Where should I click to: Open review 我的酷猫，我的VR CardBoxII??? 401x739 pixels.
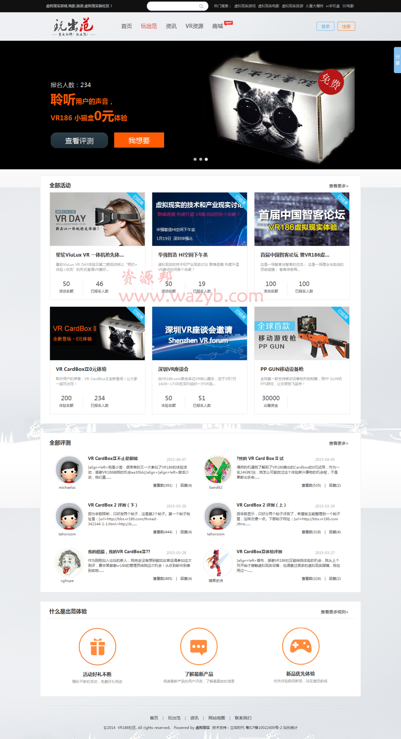click(x=119, y=552)
